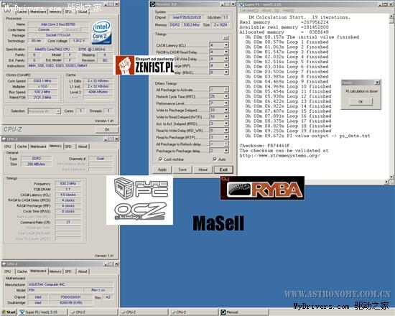Image resolution: width=395 pixels, height=316 pixels.
Task: Close the MemSet window
Action: click(233, 4)
